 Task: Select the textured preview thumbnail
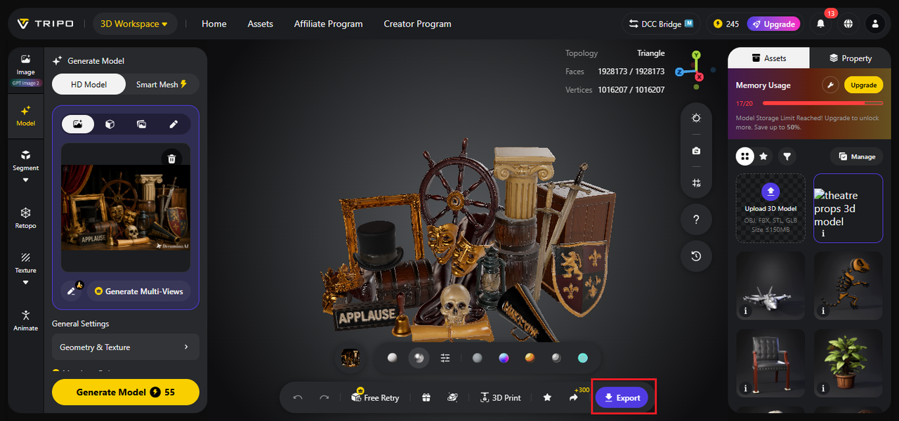click(x=350, y=358)
